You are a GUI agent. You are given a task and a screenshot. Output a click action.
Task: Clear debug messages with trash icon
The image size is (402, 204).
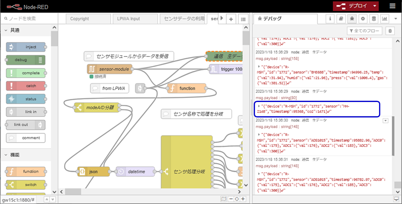390,31
